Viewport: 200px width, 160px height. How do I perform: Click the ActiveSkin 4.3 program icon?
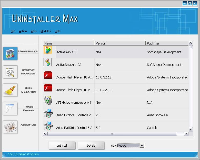[x=48, y=50]
